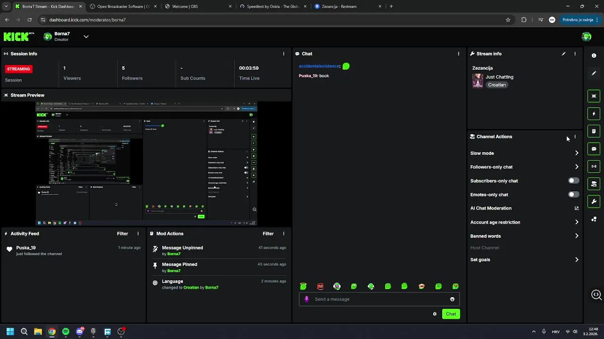Expand Banned words settings
This screenshot has height=339, width=604.
click(x=577, y=236)
